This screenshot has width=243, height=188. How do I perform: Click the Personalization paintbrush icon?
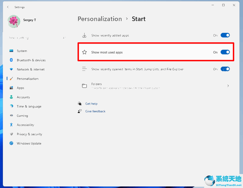tap(11, 79)
